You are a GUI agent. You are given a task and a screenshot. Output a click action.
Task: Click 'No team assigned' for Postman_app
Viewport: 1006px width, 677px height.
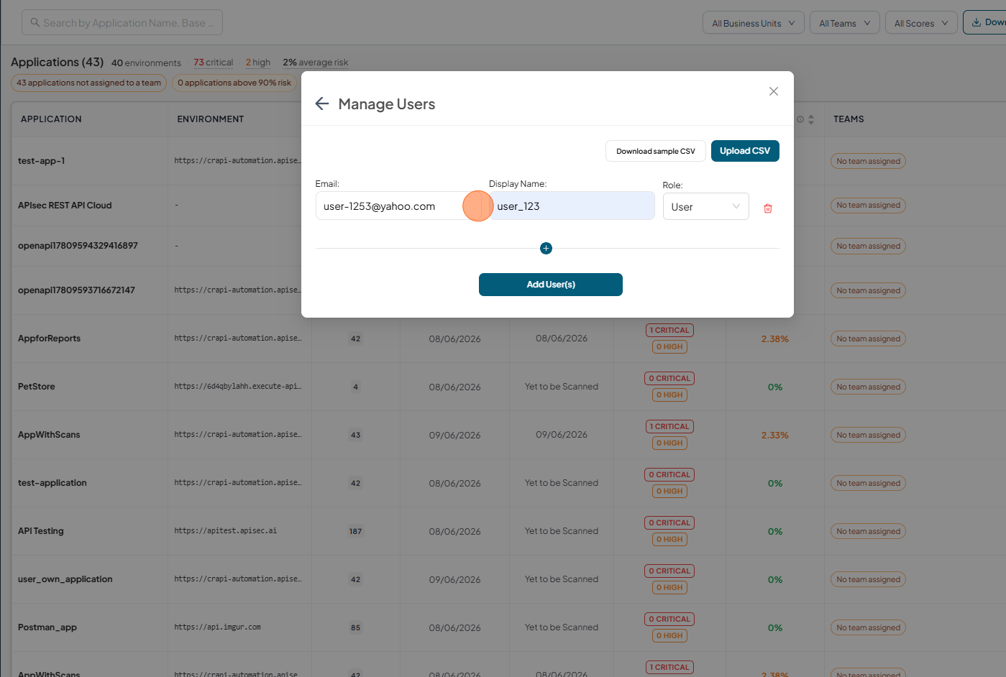pos(868,627)
